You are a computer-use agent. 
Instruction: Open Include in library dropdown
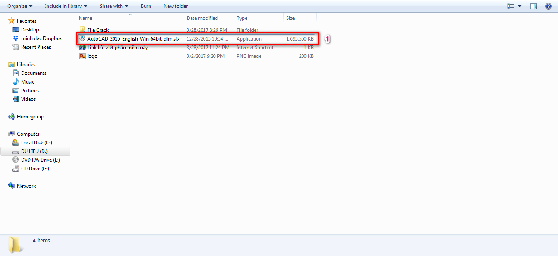tap(66, 6)
